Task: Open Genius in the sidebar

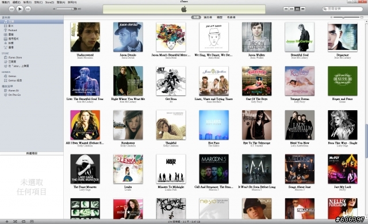Action: pyautogui.click(x=32, y=76)
